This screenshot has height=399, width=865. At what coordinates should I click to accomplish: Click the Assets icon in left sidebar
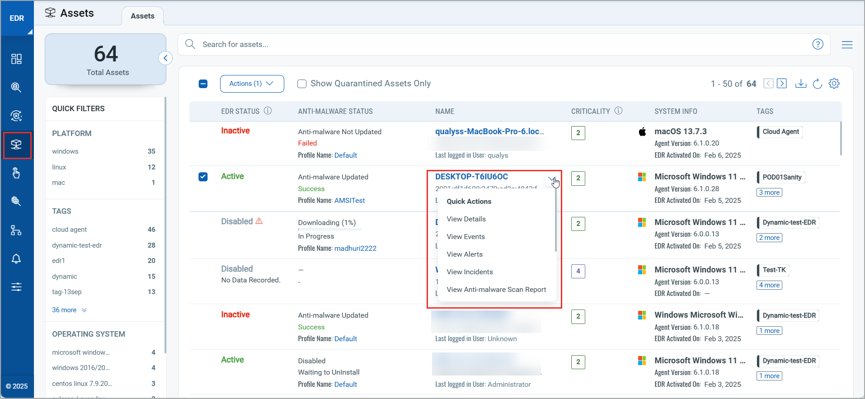(x=17, y=145)
